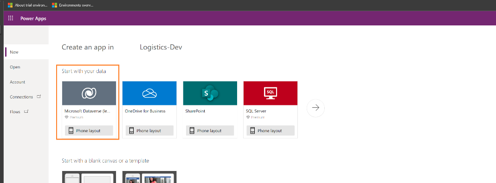This screenshot has width=496, height=183.
Task: Click the phone icon in Dataverse layout button
Action: 71,131
